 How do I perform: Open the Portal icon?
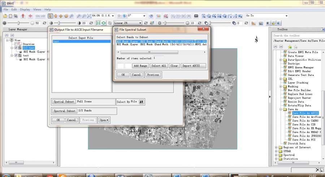click(261, 23)
